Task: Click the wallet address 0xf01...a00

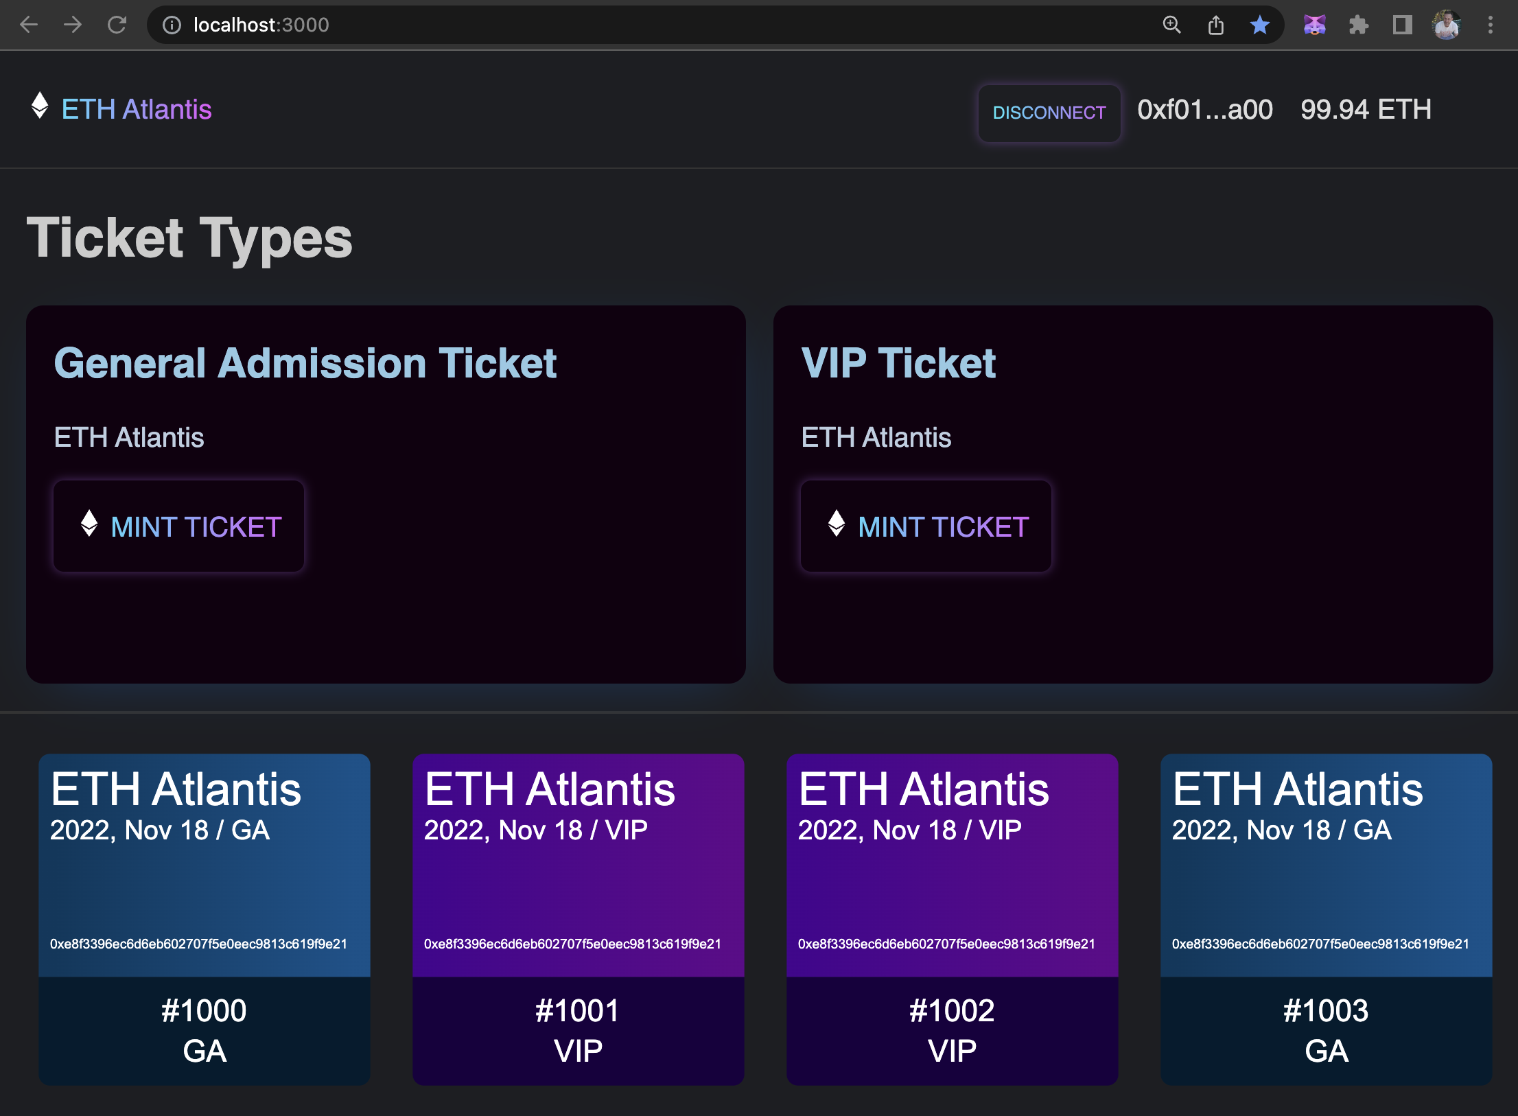Action: point(1205,110)
